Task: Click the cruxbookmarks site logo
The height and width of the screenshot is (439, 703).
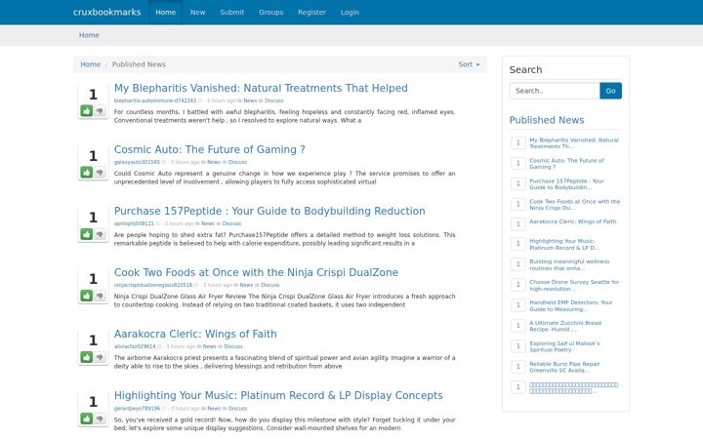Action: pyautogui.click(x=106, y=12)
